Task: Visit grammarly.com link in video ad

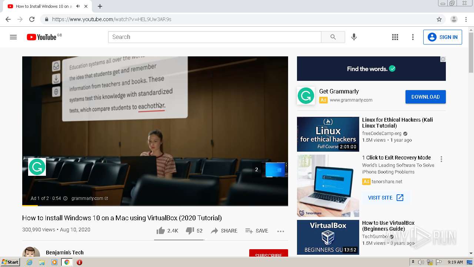Action: tap(90, 198)
